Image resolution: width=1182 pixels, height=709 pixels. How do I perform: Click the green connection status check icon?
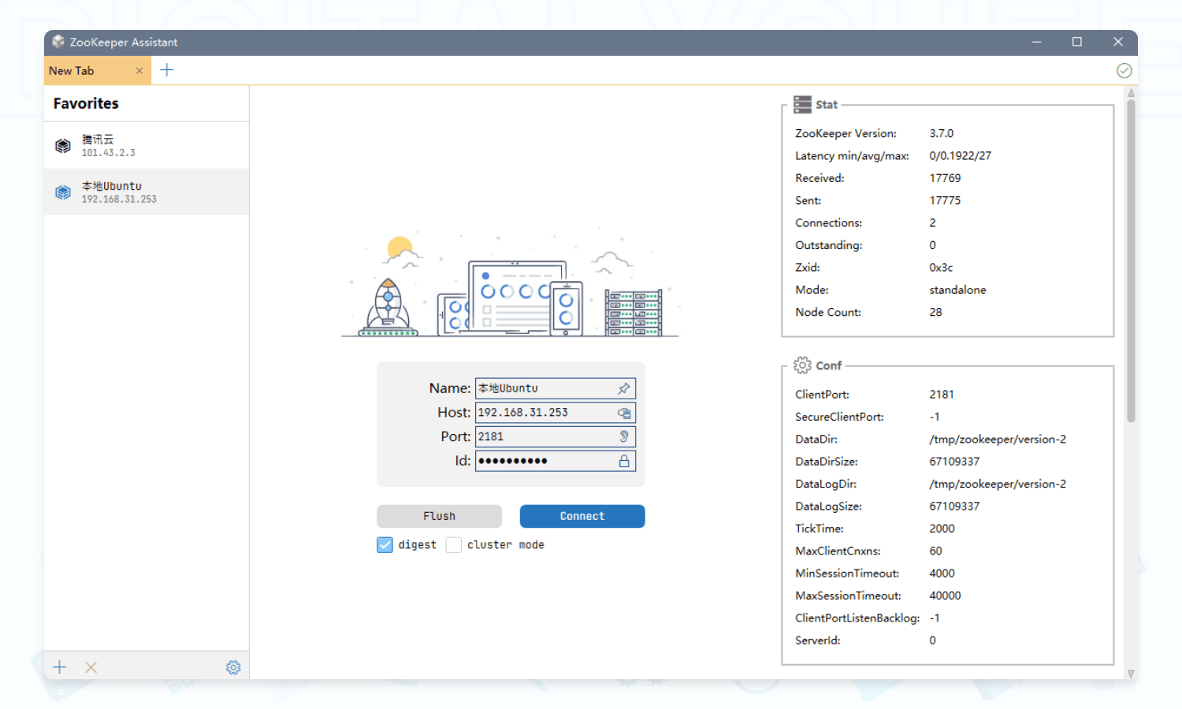point(1124,71)
